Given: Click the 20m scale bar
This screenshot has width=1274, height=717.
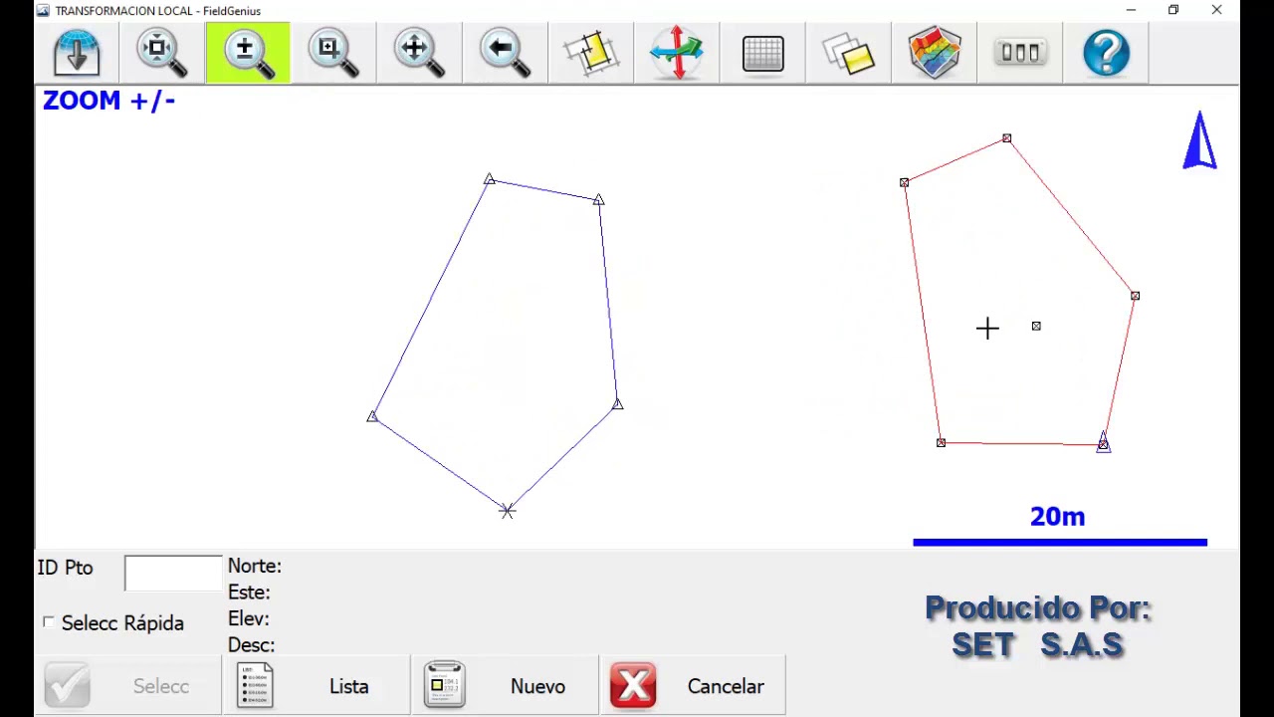Looking at the screenshot, I should 1060,542.
